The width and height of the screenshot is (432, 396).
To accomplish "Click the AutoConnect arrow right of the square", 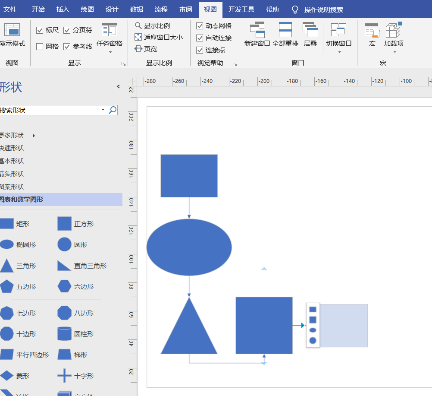I will [x=303, y=325].
